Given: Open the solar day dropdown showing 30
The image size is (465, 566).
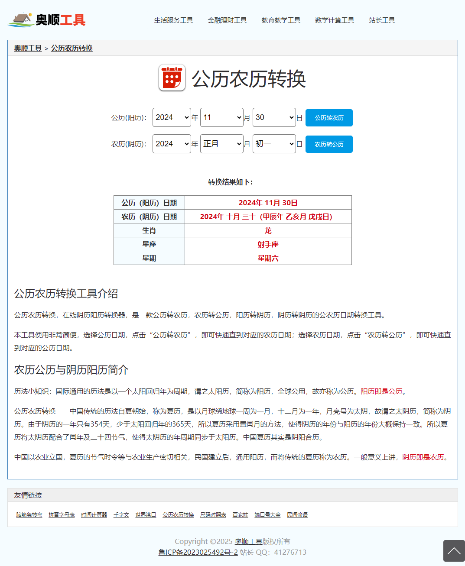Looking at the screenshot, I should [274, 117].
